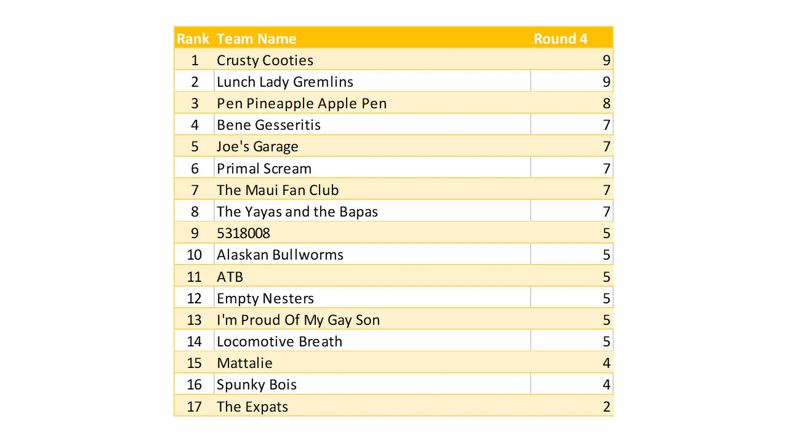This screenshot has width=788, height=443.
Task: Click the Mattalie team cell
Action: coord(244,363)
